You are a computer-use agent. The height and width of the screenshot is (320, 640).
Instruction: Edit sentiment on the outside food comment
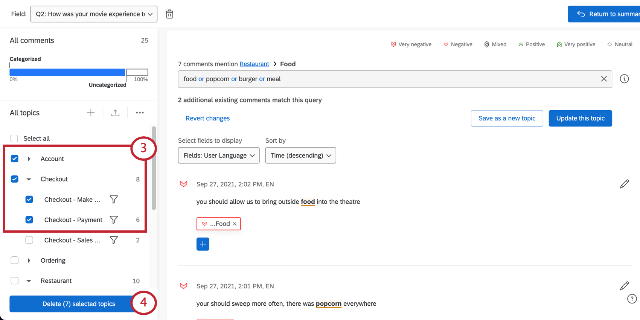pos(625,184)
